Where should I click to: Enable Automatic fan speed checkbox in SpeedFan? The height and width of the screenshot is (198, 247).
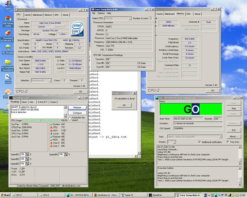[70, 119]
